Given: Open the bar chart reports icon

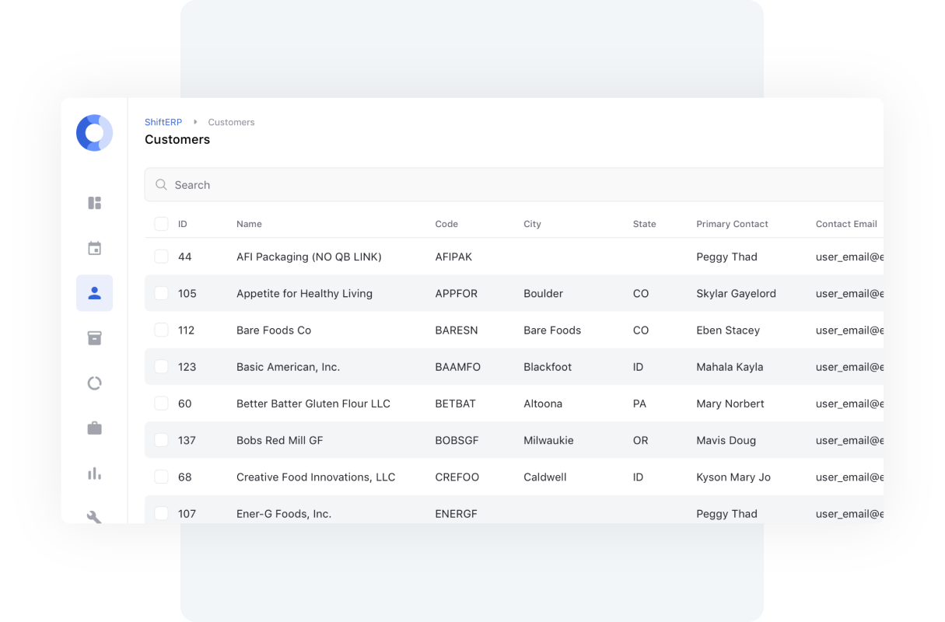Looking at the screenshot, I should click(x=94, y=473).
